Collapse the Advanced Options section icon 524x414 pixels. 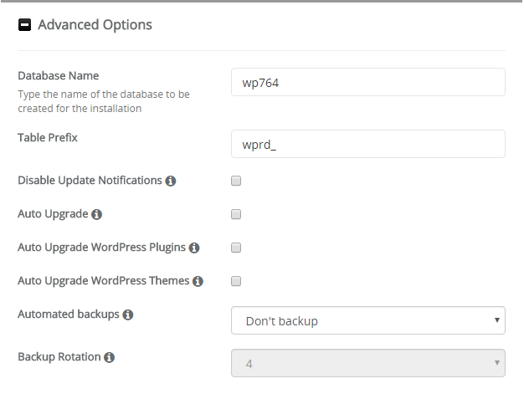coord(24,25)
